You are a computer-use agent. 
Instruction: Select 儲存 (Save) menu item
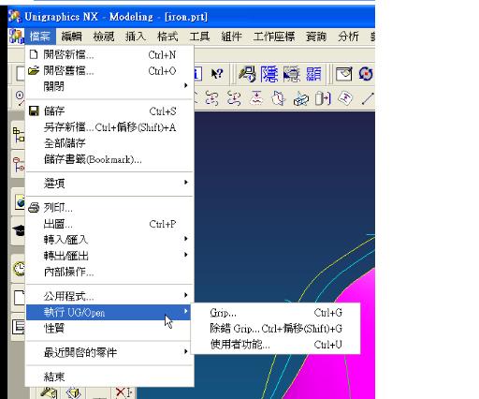[109, 111]
